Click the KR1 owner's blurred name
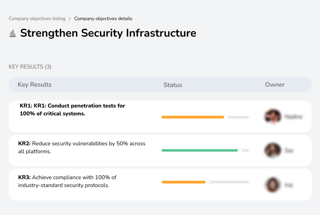 (x=294, y=117)
